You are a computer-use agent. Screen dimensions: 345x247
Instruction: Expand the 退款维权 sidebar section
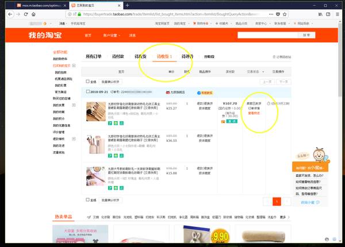(x=74, y=139)
